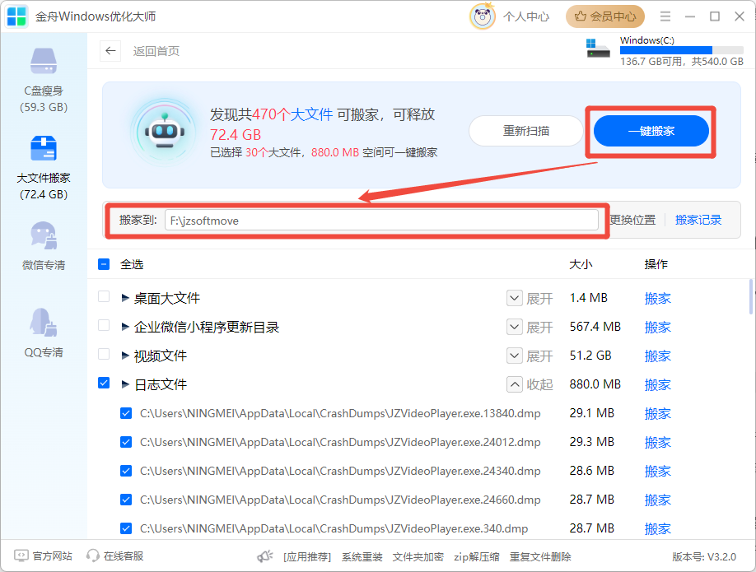Click the 版本号: V3.2.0 text
Screen dimensions: 756x572
(x=704, y=557)
